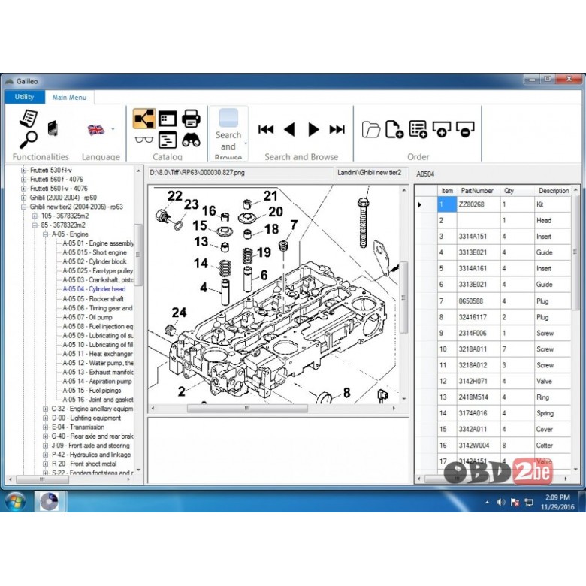Go to last page with skip-forward icon
The image size is (586, 586).
(337, 130)
